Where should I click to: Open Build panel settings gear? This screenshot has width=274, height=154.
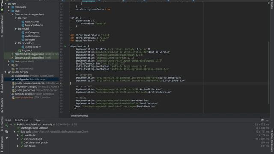point(262,120)
